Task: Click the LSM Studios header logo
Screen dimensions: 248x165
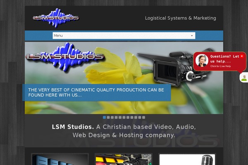Action: click(56, 18)
